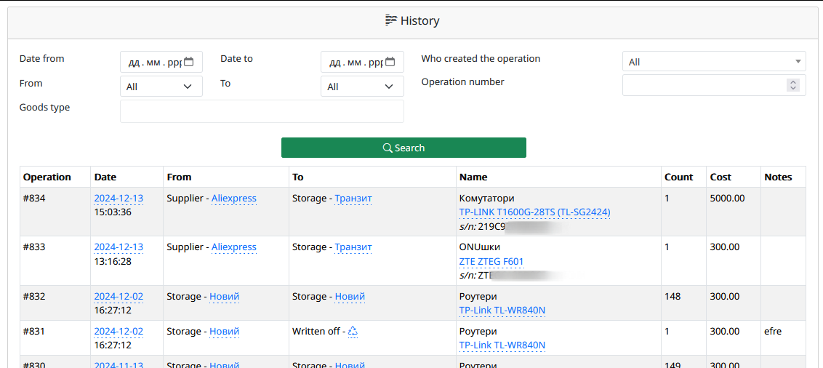Open date 2024-12-13 link for operation #834
The image size is (823, 368).
click(119, 199)
